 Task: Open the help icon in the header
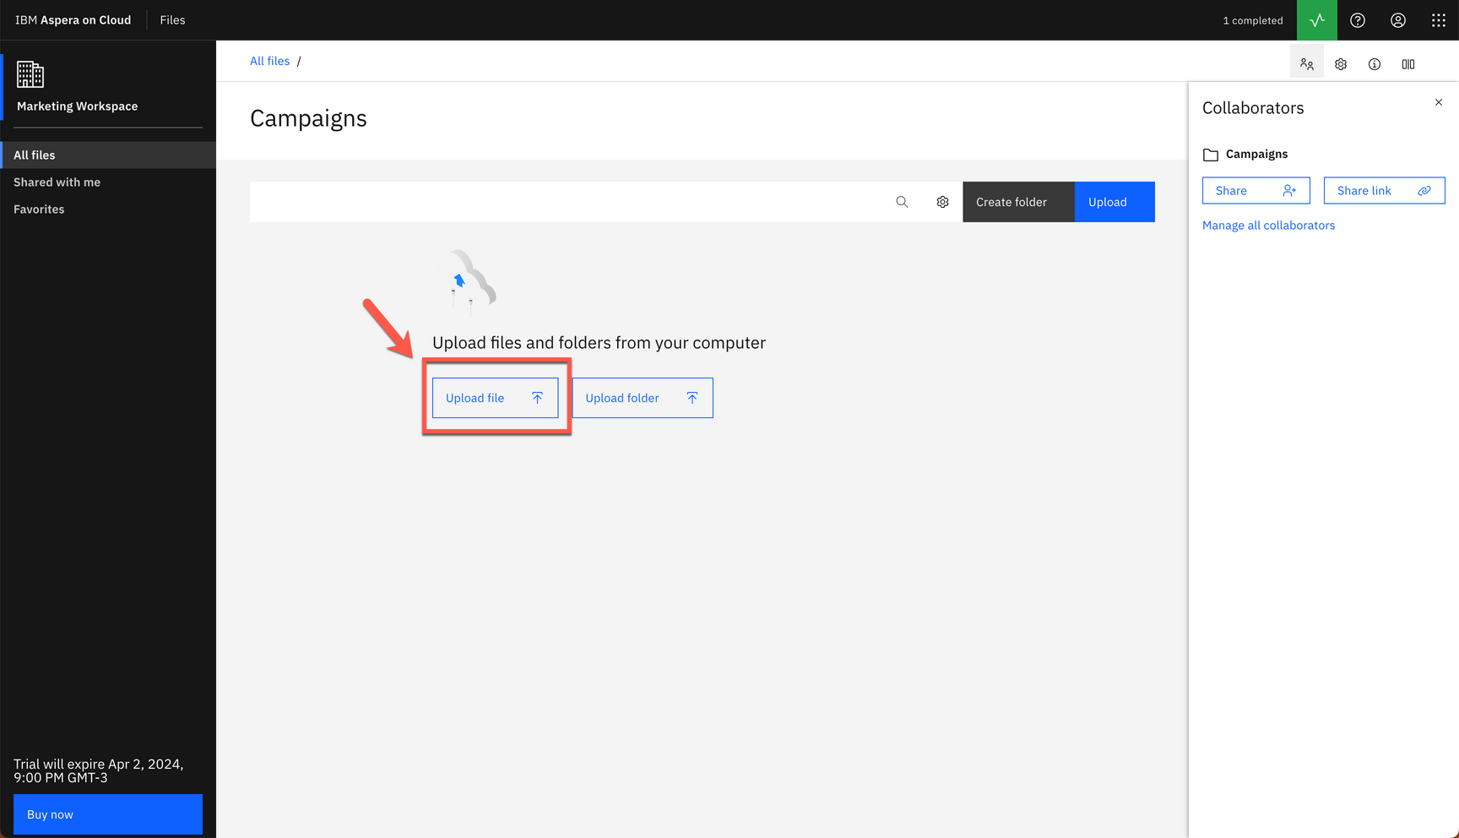1357,19
